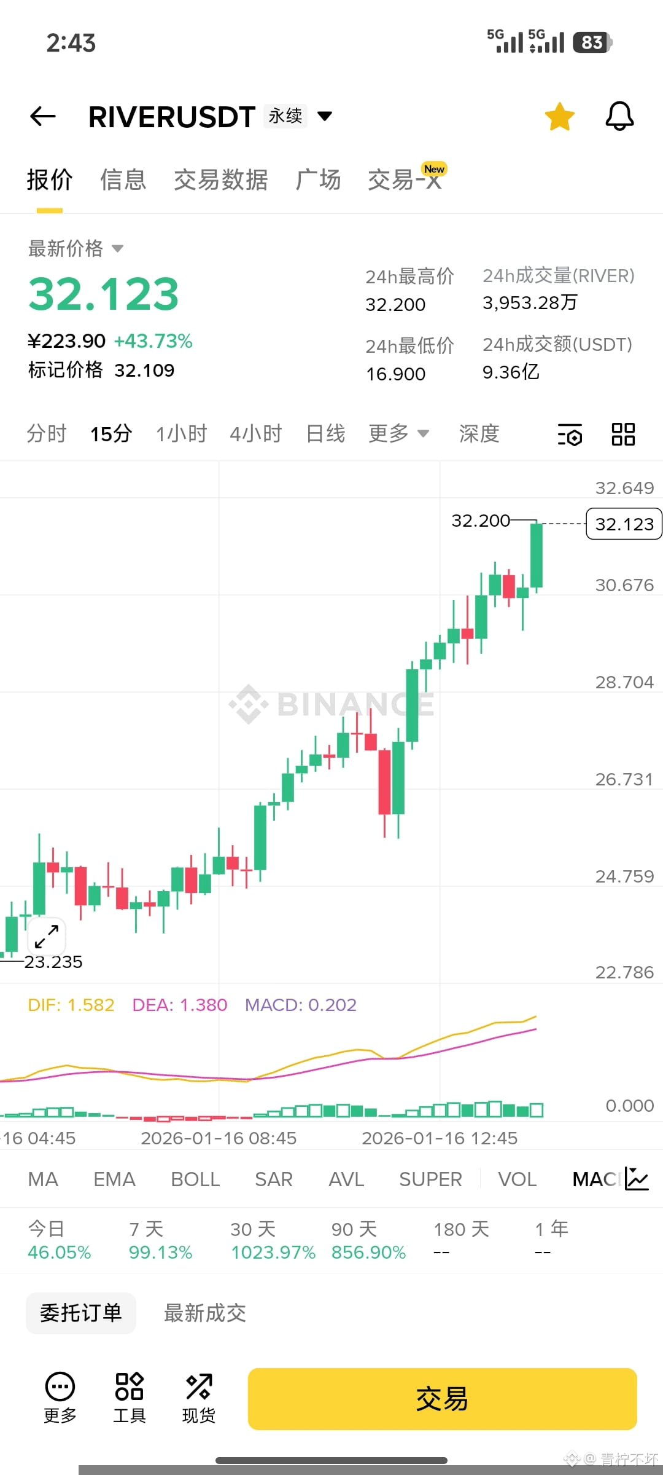Tap the MACD: 0.202 label
The width and height of the screenshot is (663, 1475).
(301, 1005)
